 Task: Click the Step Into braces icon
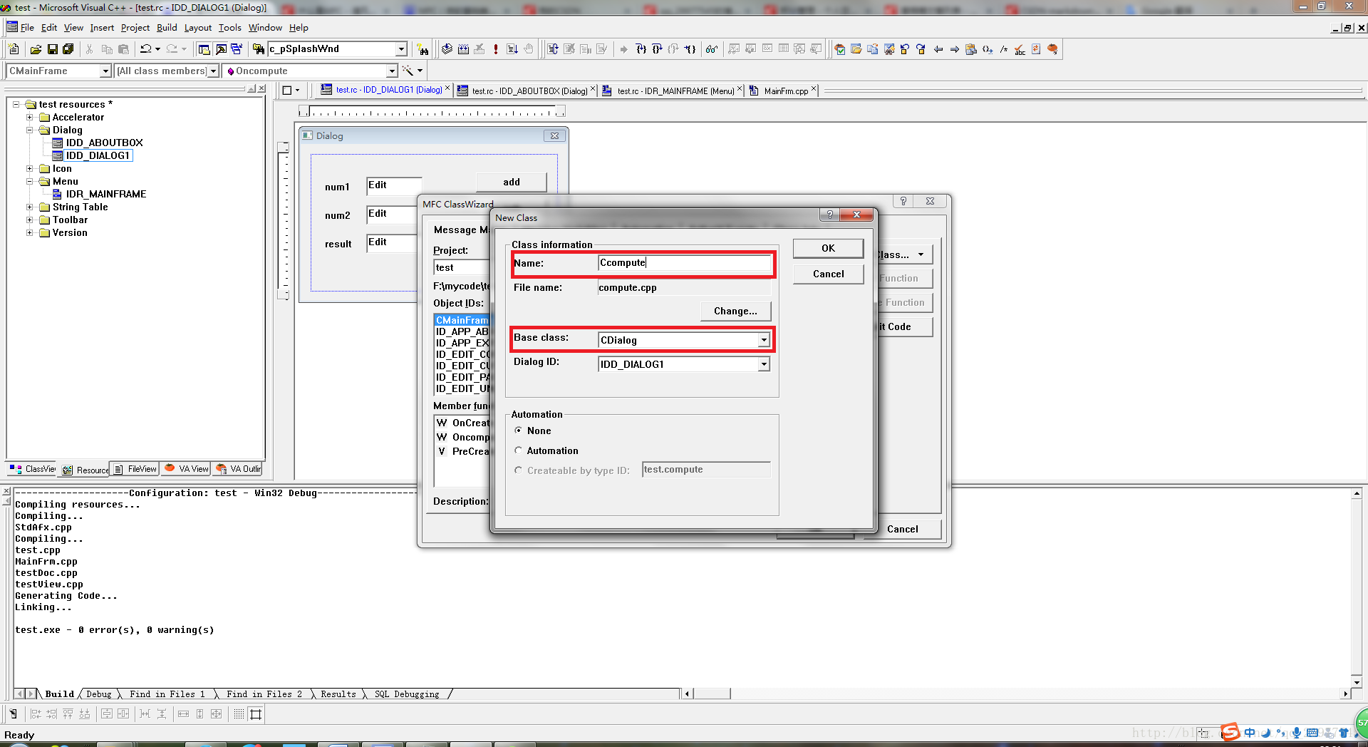click(641, 49)
